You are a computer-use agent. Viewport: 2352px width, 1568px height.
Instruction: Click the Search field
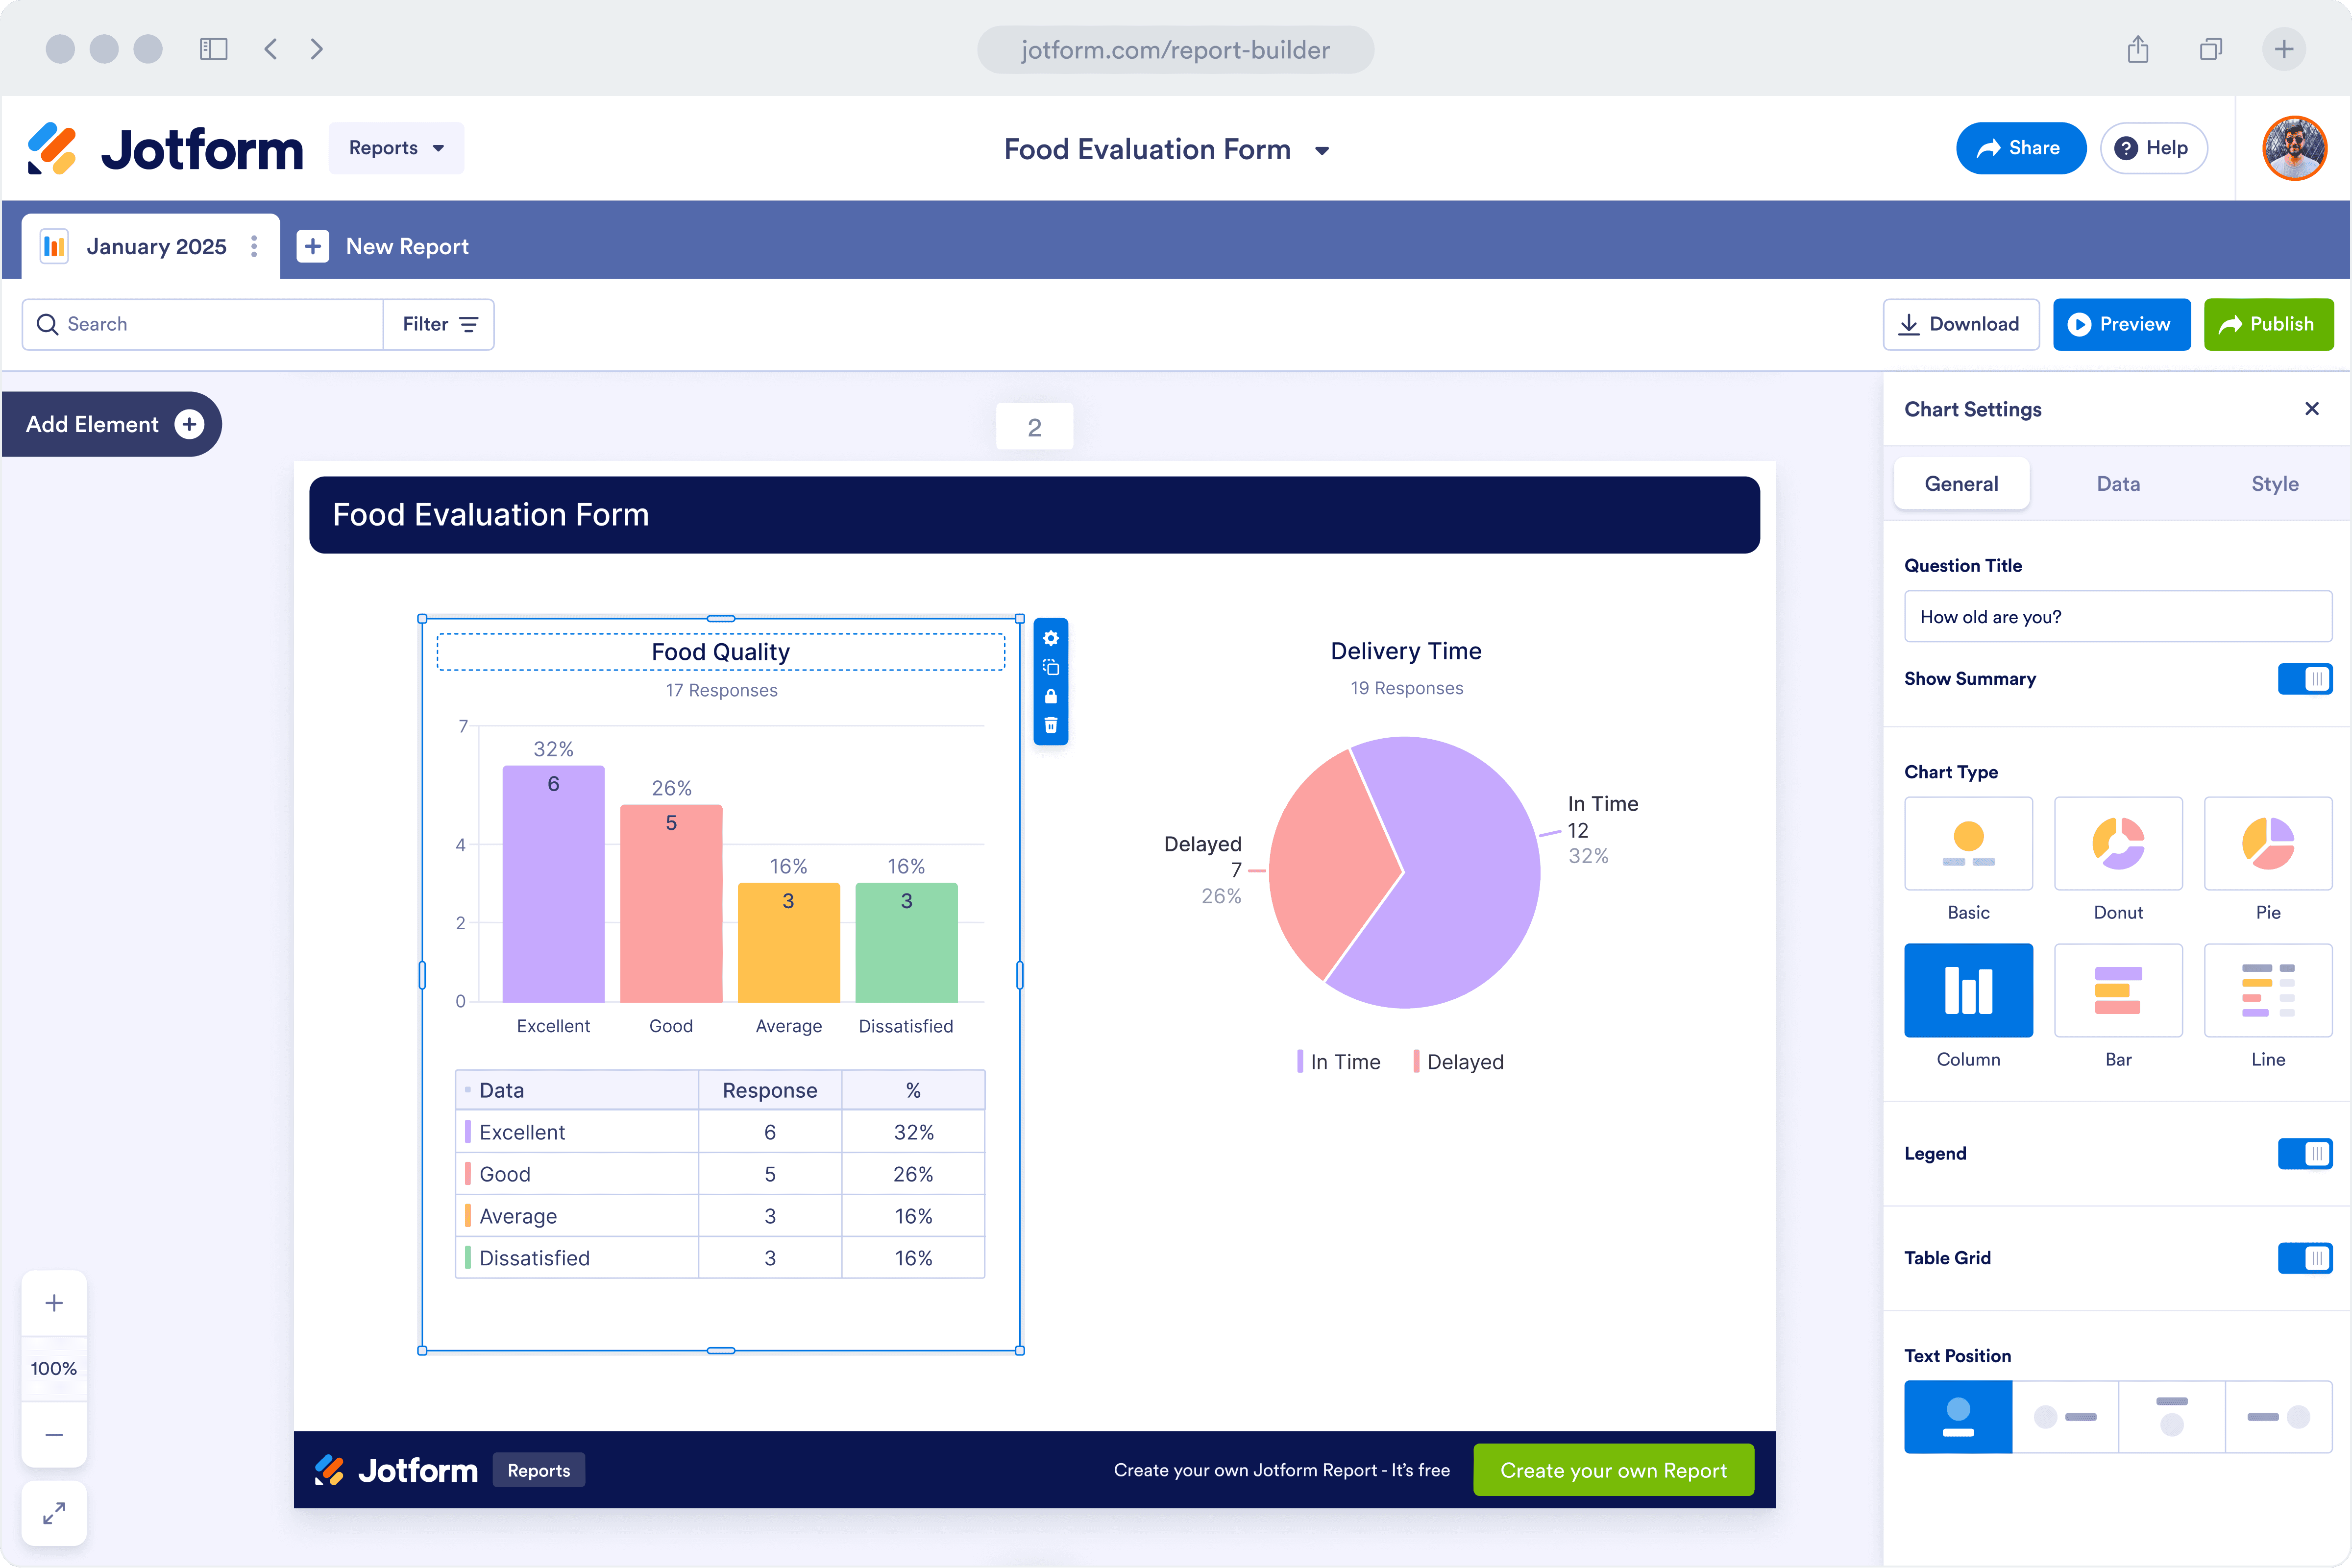point(203,324)
